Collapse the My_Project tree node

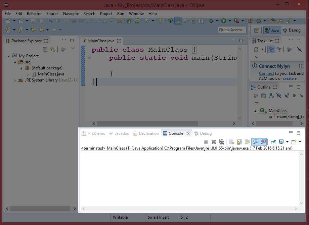tap(8, 56)
